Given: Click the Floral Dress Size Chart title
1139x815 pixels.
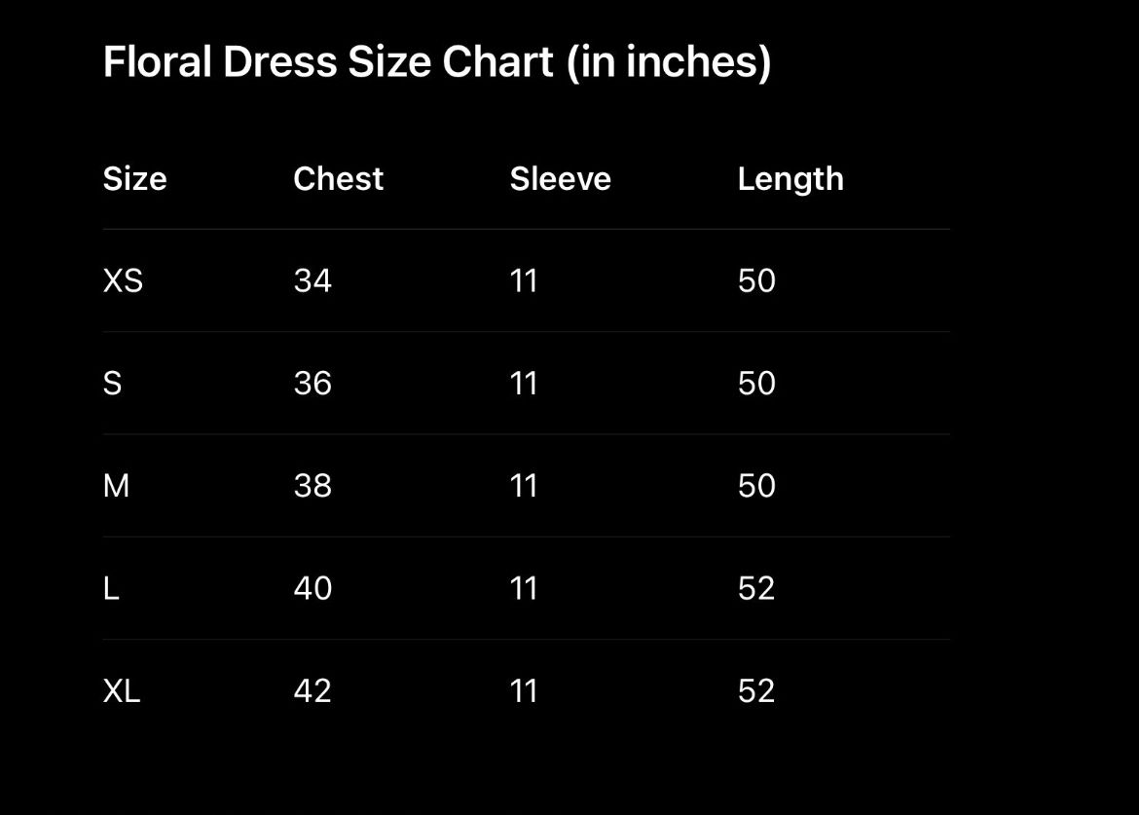Looking at the screenshot, I should click(x=437, y=62).
